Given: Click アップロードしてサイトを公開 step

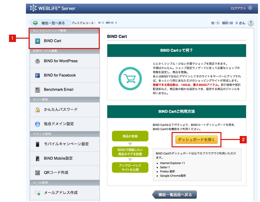Looking at the screenshot, I should [130, 168].
